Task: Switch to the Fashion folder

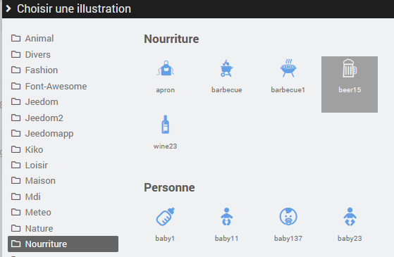Action: pyautogui.click(x=35, y=70)
